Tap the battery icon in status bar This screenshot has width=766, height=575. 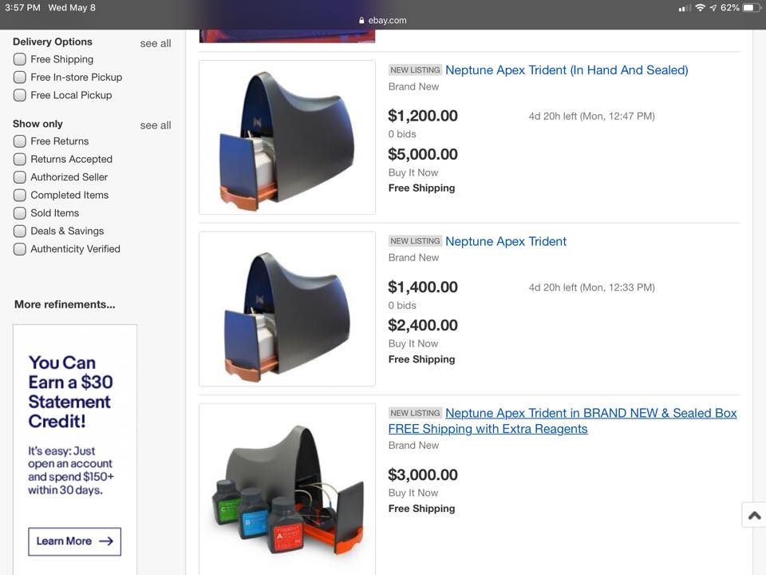(x=752, y=8)
